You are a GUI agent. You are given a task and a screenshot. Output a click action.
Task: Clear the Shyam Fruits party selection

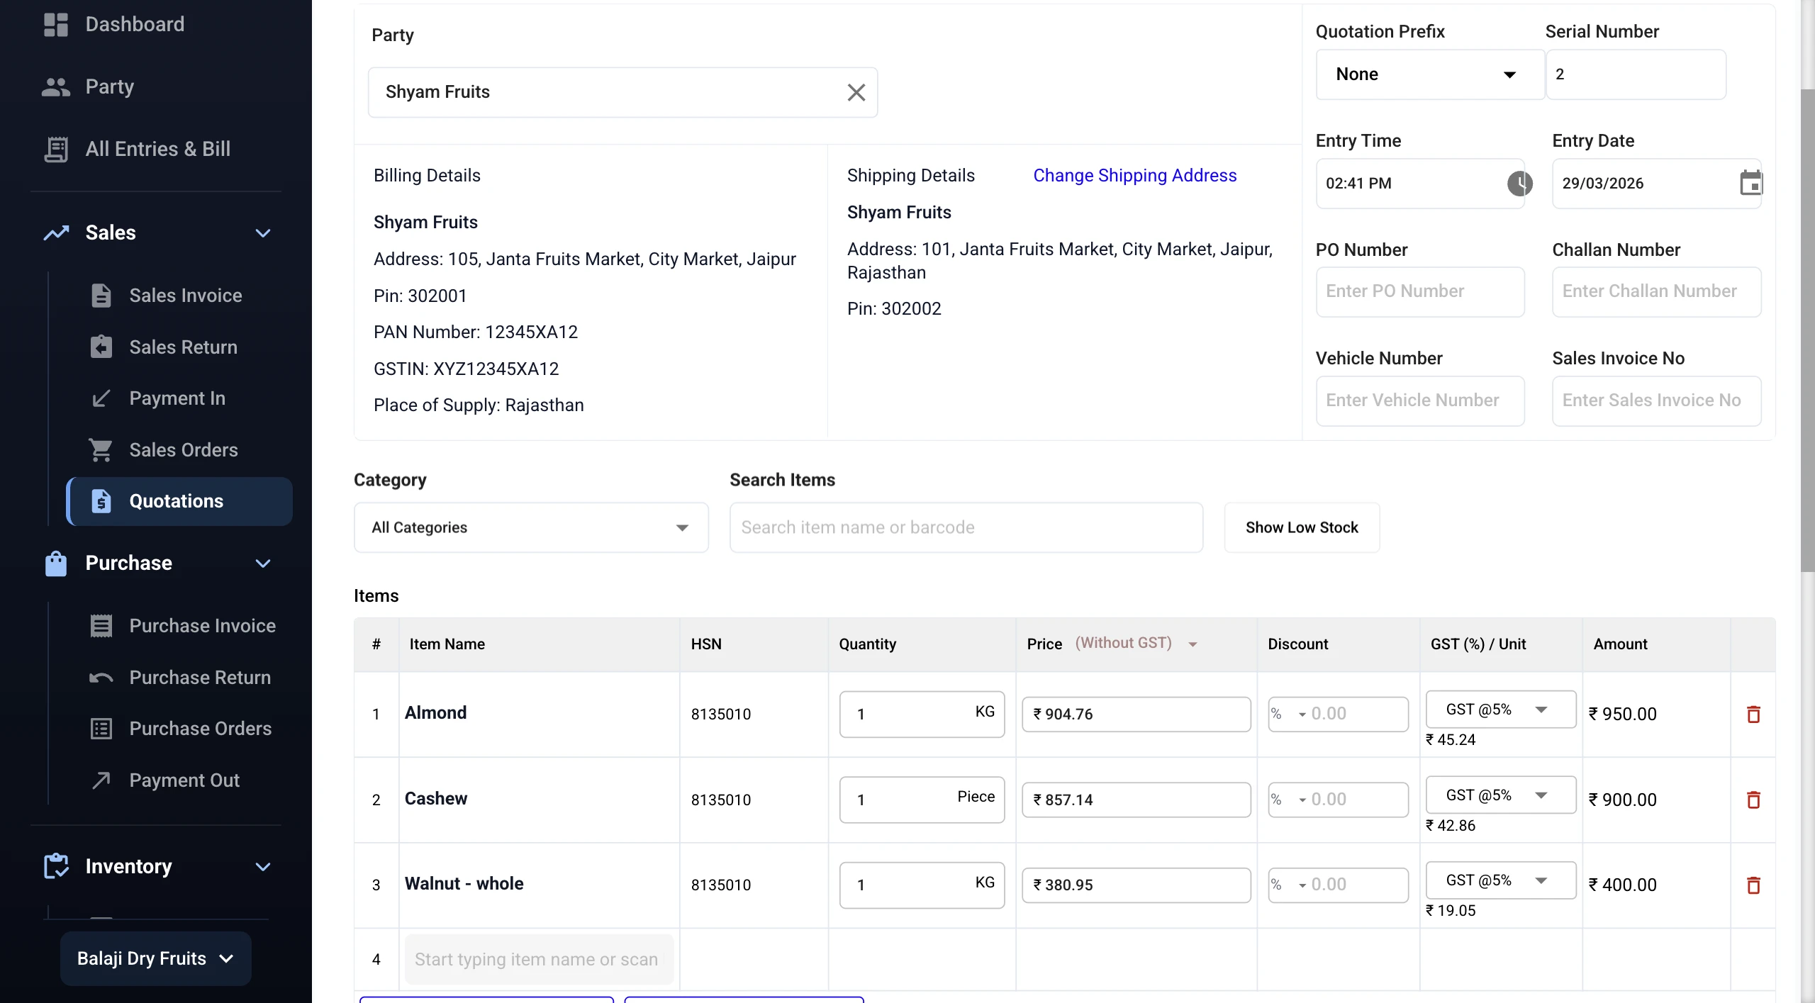pos(856,92)
